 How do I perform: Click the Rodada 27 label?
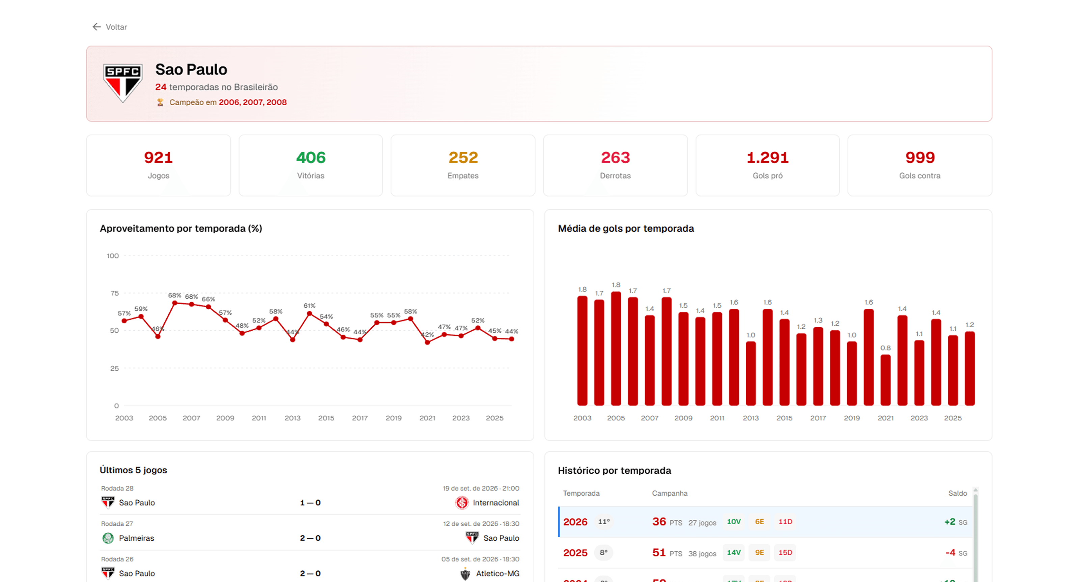coord(117,524)
